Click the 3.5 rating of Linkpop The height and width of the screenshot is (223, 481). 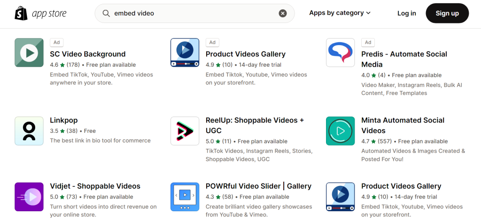pos(64,131)
